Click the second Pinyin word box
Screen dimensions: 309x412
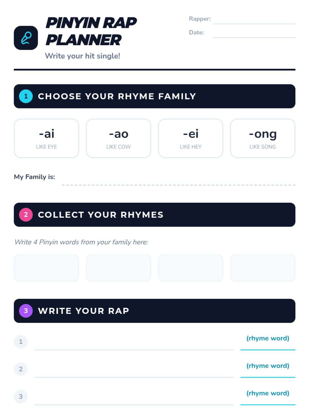(118, 268)
